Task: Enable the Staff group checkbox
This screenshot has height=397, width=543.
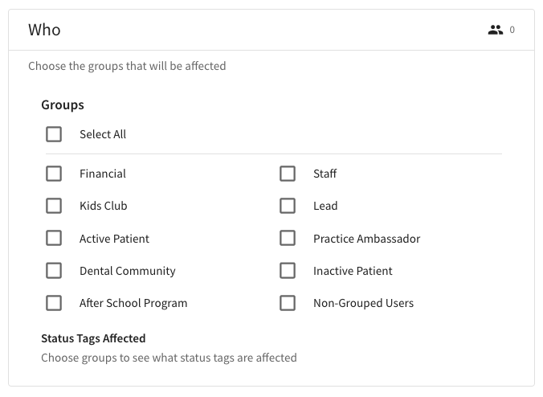Action: tap(288, 174)
